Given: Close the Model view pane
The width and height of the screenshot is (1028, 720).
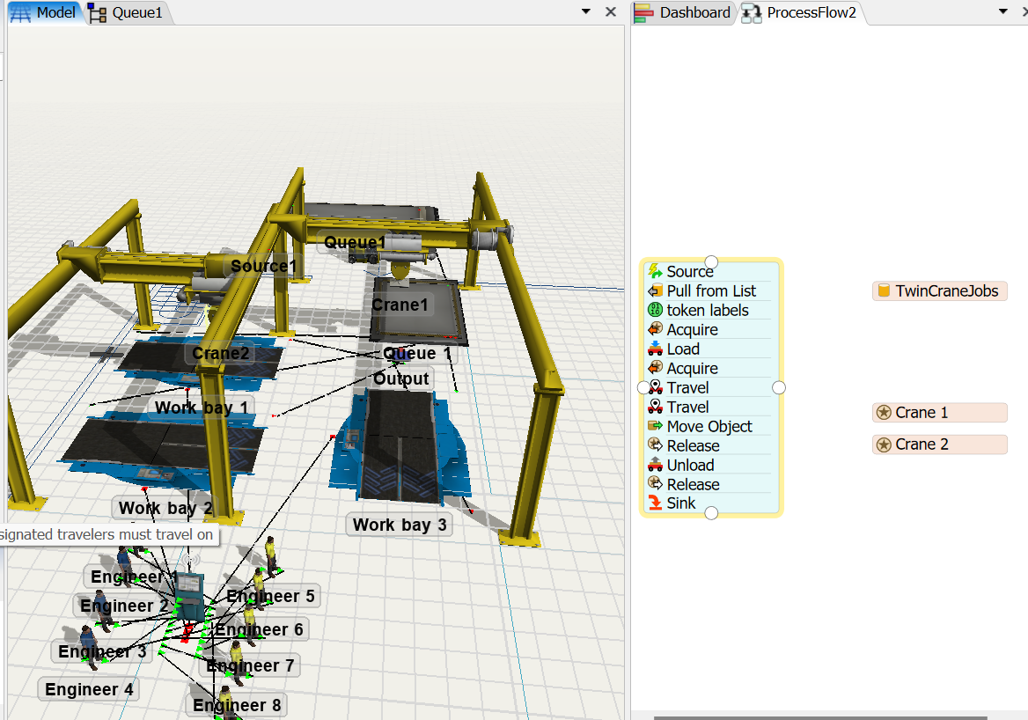Looking at the screenshot, I should [611, 12].
